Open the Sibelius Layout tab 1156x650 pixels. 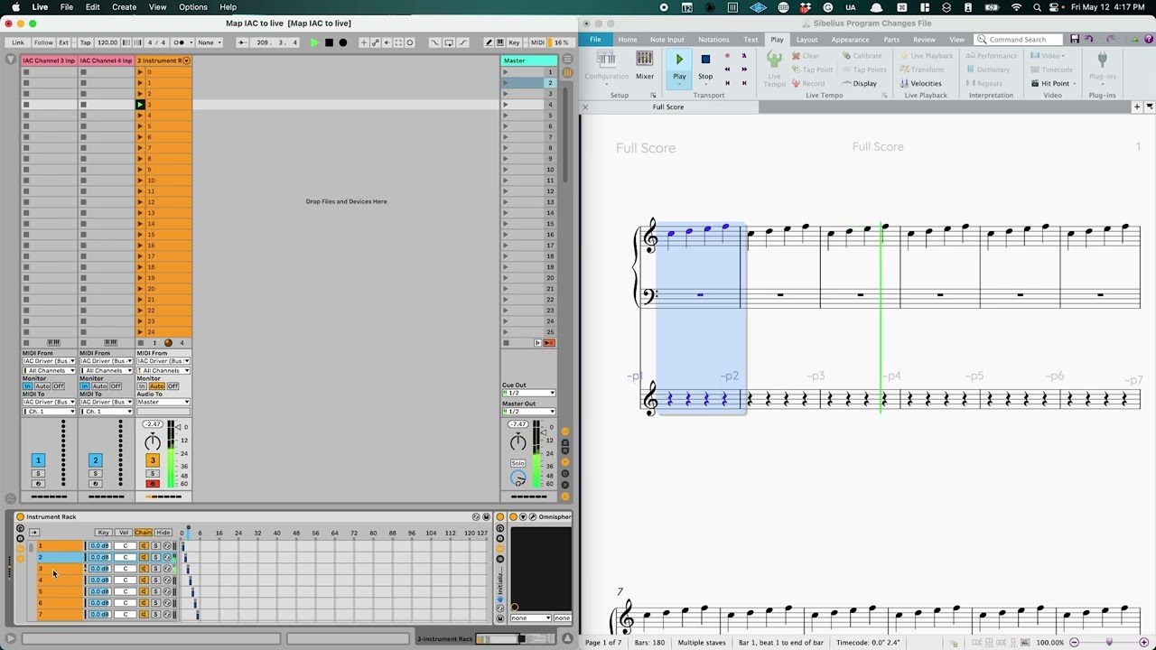click(806, 40)
